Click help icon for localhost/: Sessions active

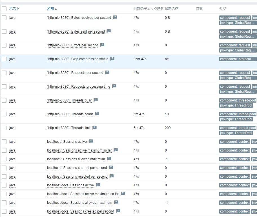click(x=90, y=141)
